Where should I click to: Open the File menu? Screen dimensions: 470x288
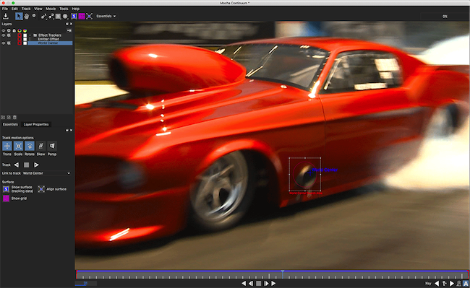(5, 9)
